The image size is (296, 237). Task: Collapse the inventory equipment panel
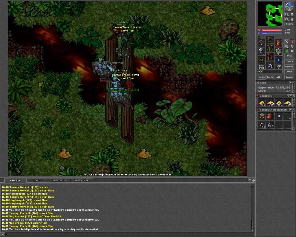click(259, 37)
